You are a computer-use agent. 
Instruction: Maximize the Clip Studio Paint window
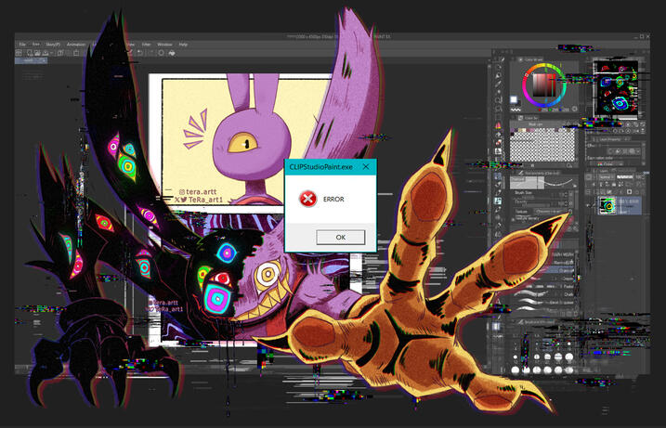(642, 36)
